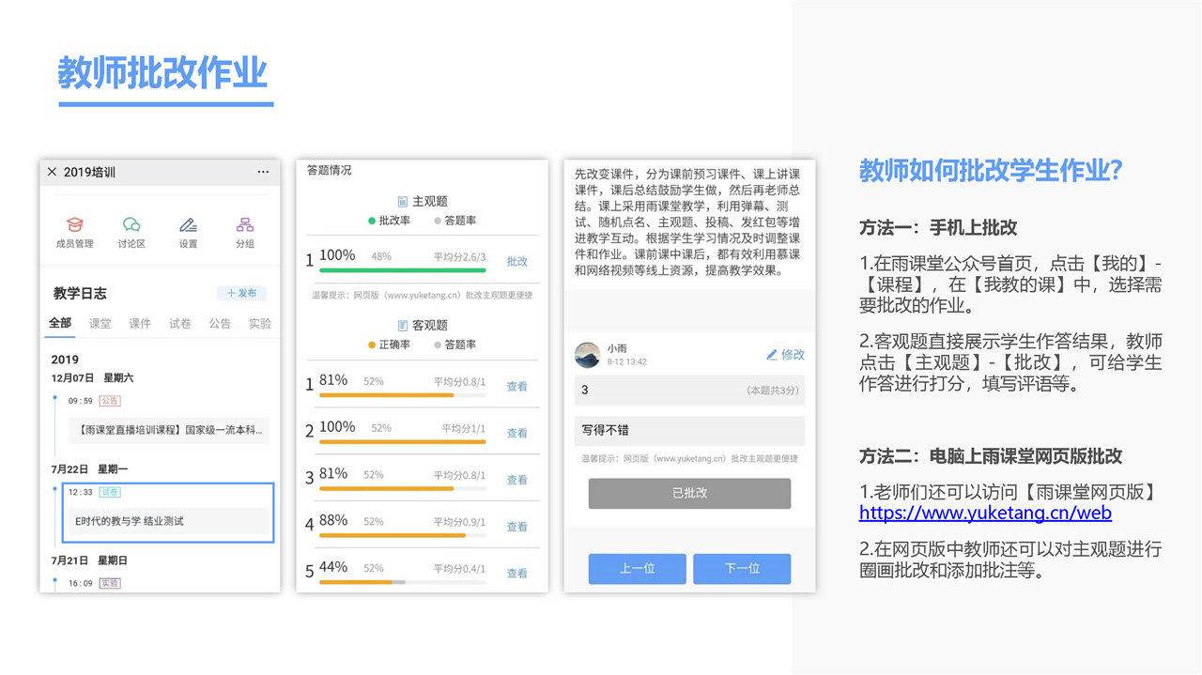Open the https://www.yuketang.cn/web link
1202x675 pixels.
click(x=985, y=513)
